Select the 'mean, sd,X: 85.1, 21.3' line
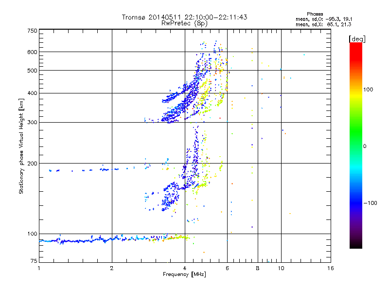 tap(323, 25)
